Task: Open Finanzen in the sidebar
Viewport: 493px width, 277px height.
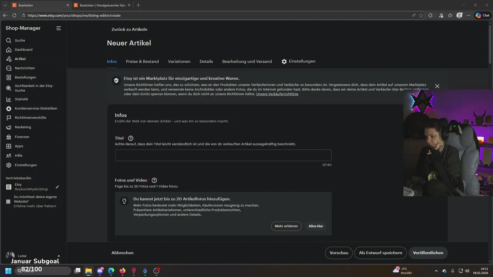Action: click(x=22, y=137)
